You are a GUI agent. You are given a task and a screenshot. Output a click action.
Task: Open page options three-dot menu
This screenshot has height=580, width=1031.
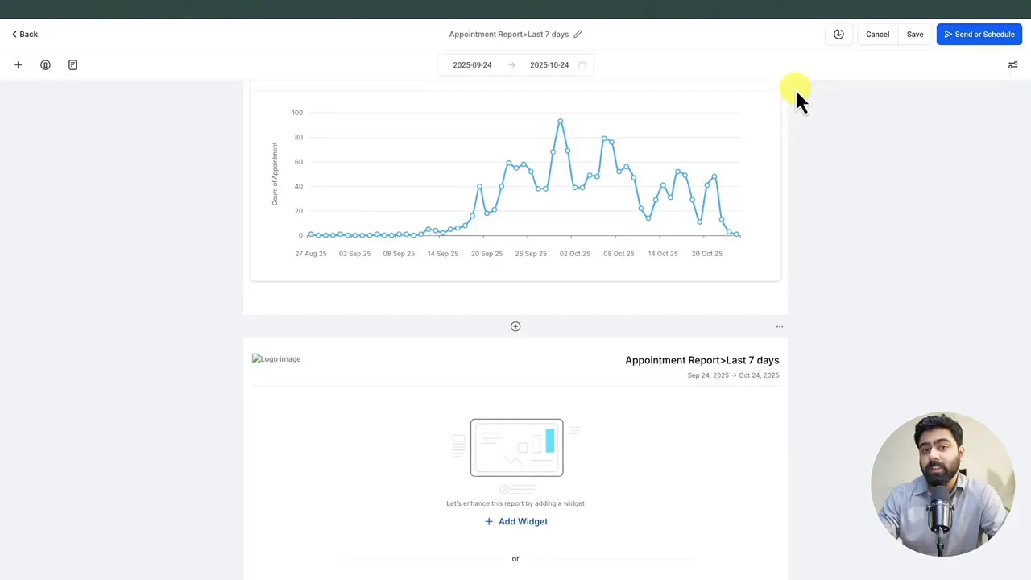[779, 326]
